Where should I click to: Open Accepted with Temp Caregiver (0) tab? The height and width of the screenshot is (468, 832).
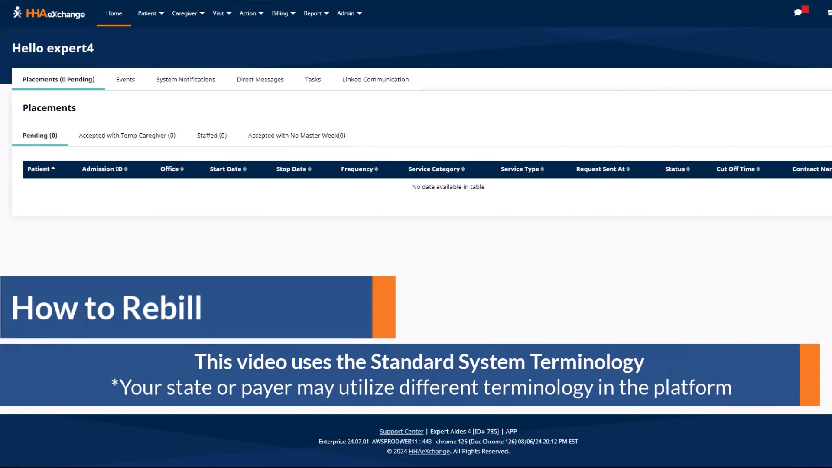[x=127, y=136]
